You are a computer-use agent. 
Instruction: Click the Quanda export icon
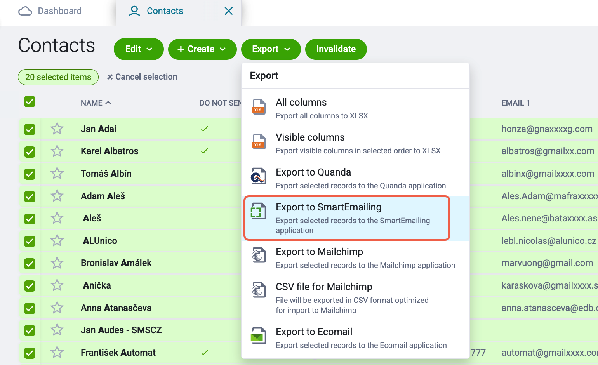point(259,177)
